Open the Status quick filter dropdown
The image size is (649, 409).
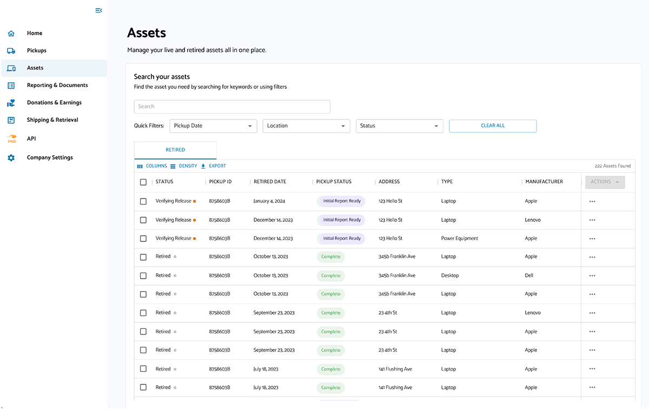click(x=399, y=126)
